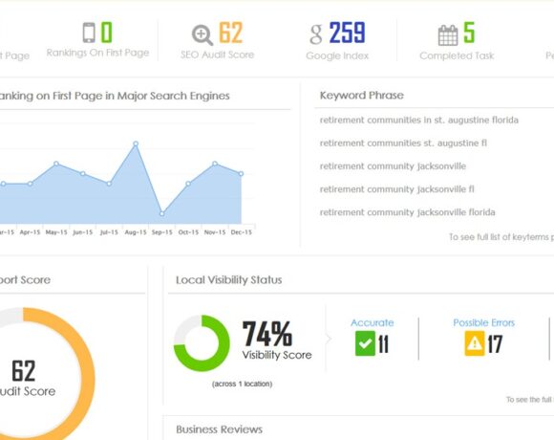
Task: Click the ranking chart section heading
Action: 115,96
